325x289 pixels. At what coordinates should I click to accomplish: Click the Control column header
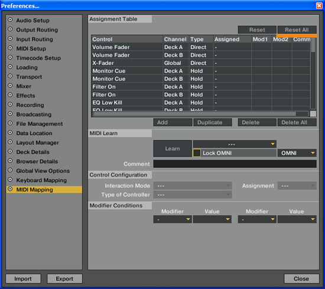click(x=127, y=39)
